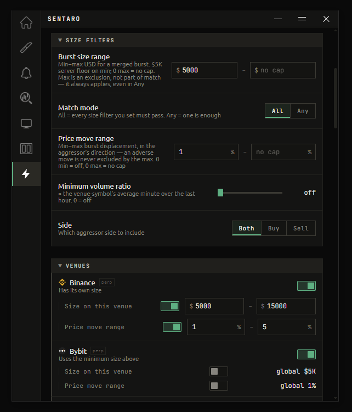Maximize the Sentaro window

coord(302,19)
